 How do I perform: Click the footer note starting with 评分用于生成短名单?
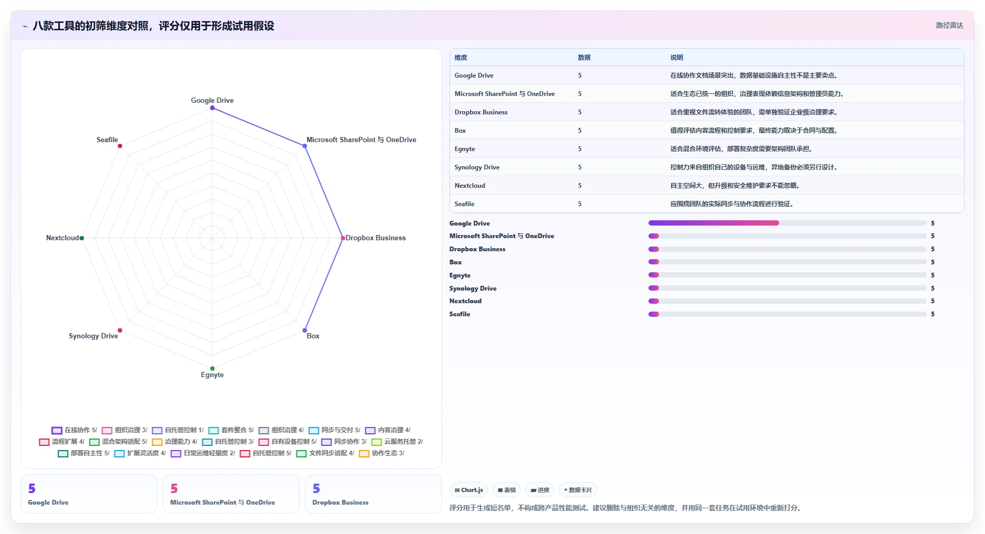[626, 508]
